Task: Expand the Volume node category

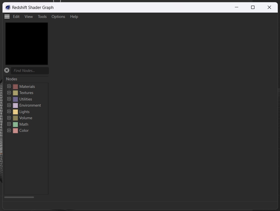Action: click(9, 118)
